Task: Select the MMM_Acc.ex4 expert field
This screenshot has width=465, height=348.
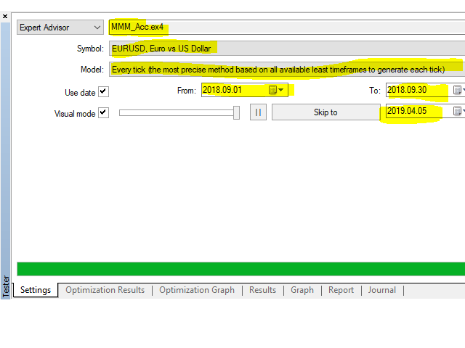Action: pos(287,28)
